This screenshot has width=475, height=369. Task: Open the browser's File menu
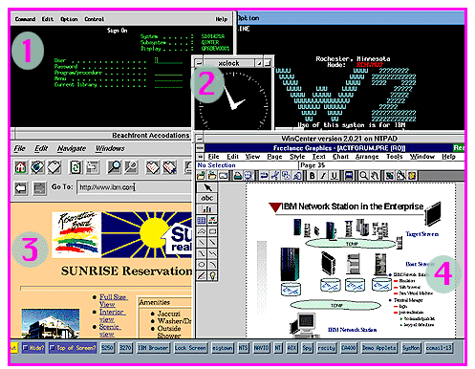tap(20, 148)
